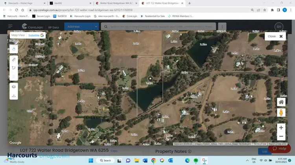Select the pan hand tool on map

pyautogui.click(x=14, y=49)
